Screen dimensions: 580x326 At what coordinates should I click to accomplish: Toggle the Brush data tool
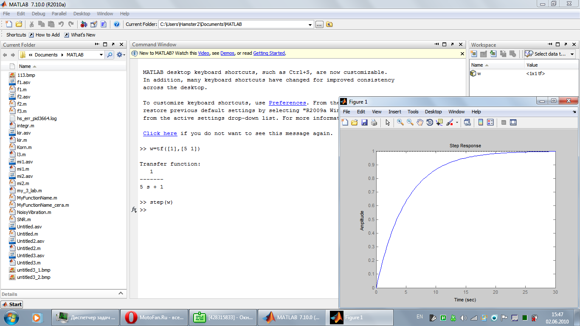[x=450, y=122]
